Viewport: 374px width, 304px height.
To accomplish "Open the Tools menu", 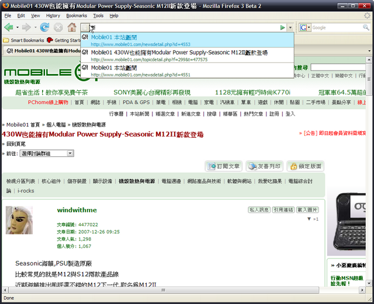I will [x=98, y=16].
